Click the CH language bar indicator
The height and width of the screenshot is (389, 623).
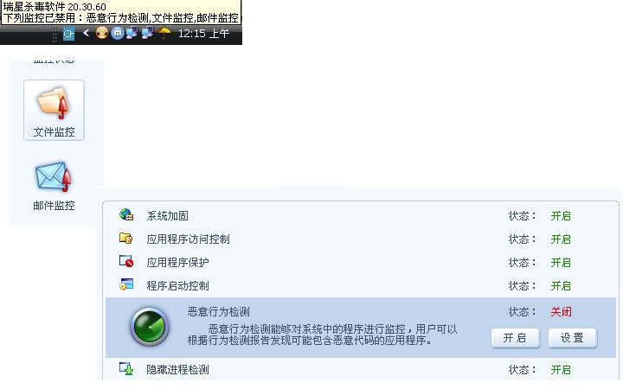click(x=68, y=34)
